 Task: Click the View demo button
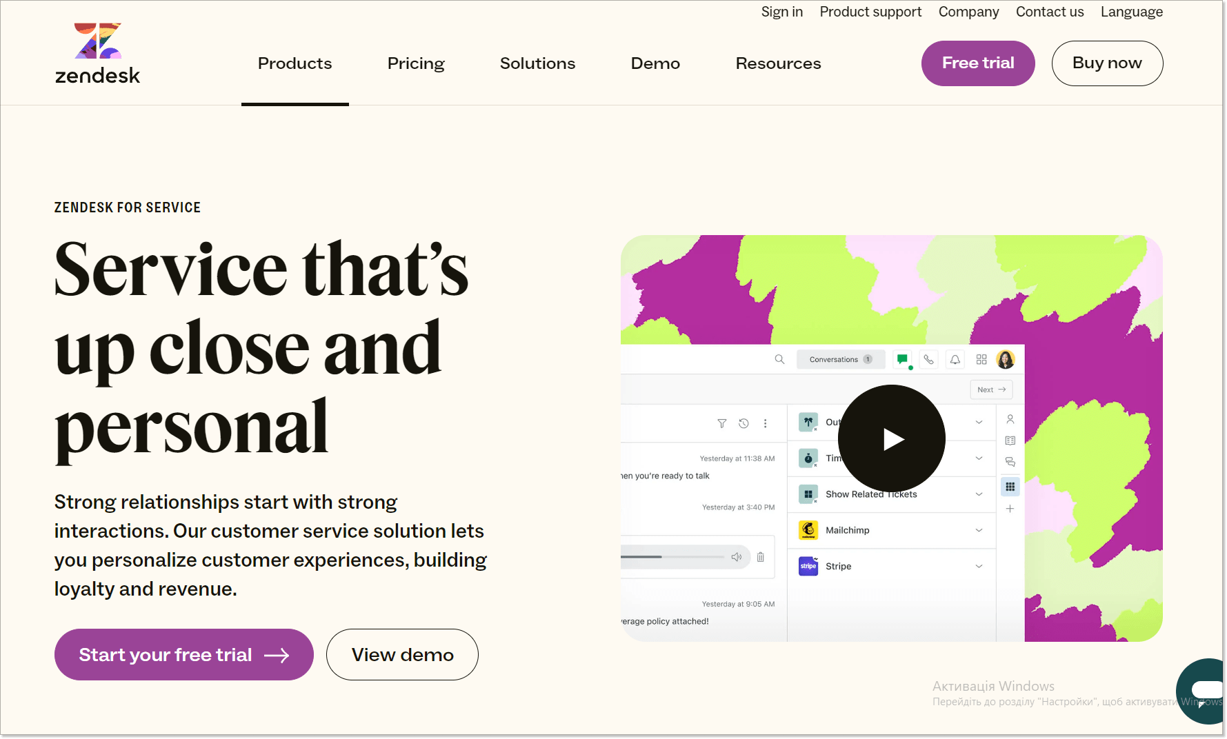(402, 655)
